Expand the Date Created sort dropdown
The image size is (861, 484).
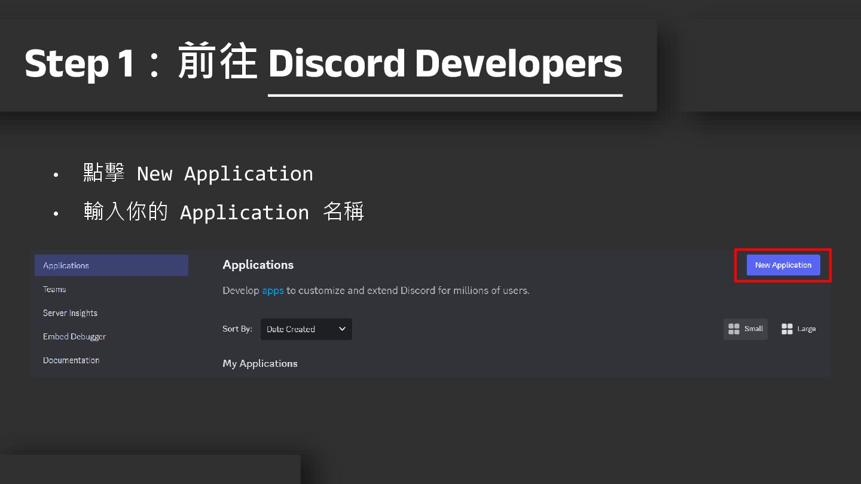point(306,329)
